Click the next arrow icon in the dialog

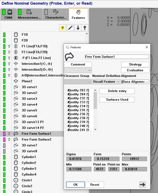(x=142, y=184)
